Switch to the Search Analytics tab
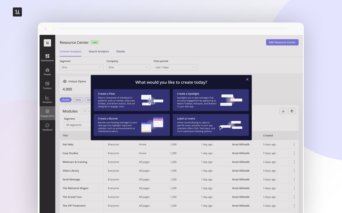342x213 pixels. coord(99,51)
